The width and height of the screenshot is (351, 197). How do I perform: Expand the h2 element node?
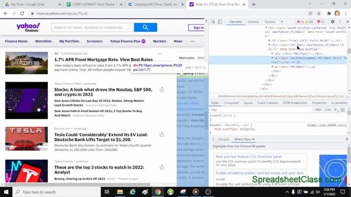click(x=269, y=40)
